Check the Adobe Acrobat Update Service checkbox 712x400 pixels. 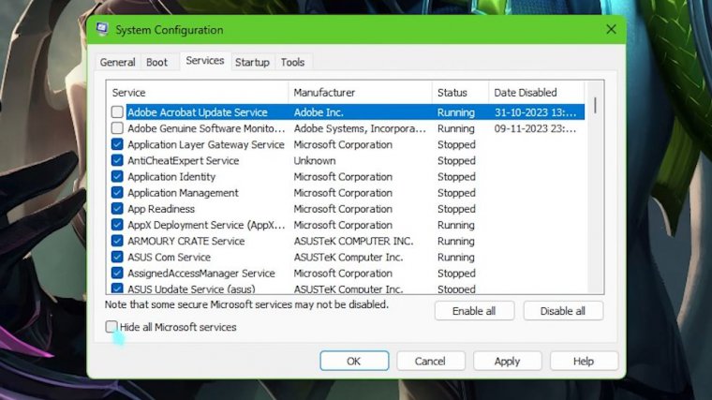point(117,112)
